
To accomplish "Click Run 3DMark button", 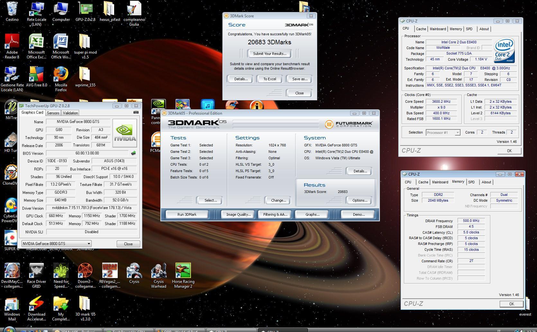I will click(x=187, y=214).
